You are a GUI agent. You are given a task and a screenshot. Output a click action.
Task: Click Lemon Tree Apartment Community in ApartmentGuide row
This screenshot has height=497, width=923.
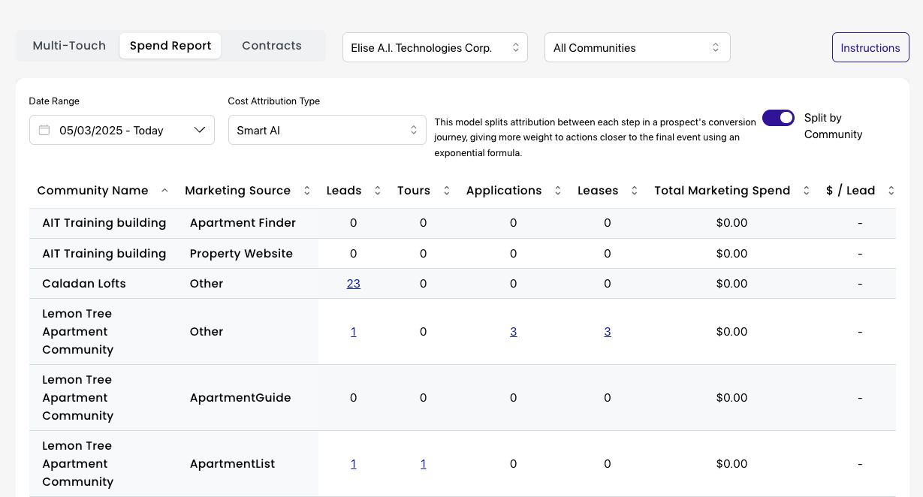[x=77, y=398]
